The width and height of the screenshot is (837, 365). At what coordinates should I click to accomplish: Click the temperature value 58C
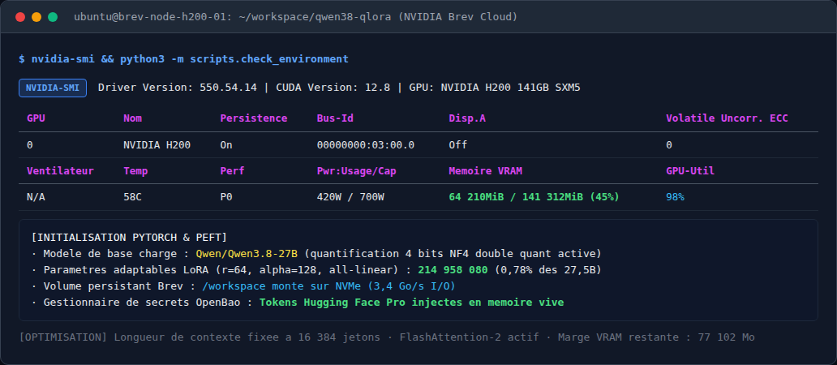[x=132, y=197]
